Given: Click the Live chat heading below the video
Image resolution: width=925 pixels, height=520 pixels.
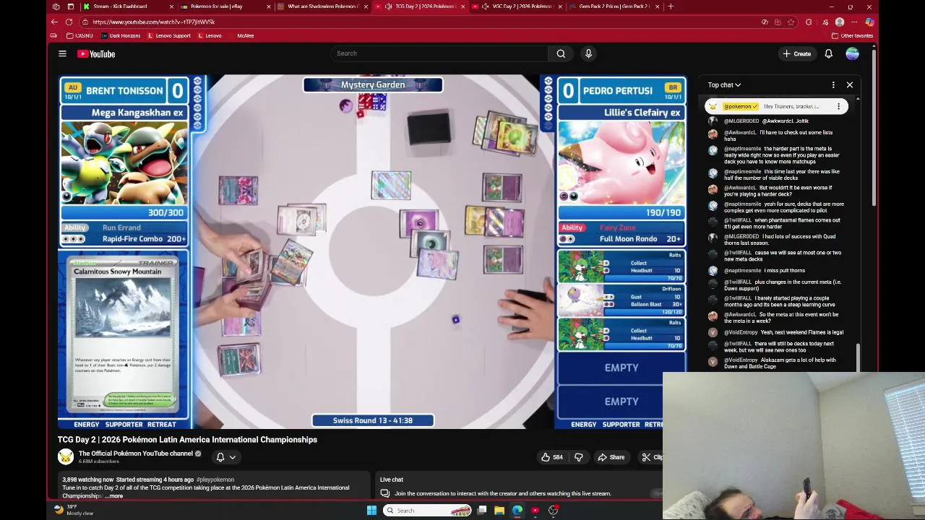Looking at the screenshot, I should pos(392,480).
